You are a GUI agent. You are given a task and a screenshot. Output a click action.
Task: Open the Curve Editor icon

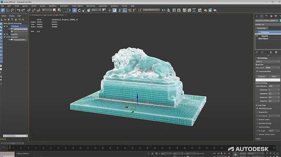189,10
